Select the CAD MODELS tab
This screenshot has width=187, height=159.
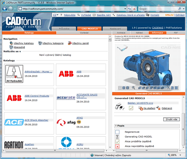pyautogui.click(x=90, y=29)
